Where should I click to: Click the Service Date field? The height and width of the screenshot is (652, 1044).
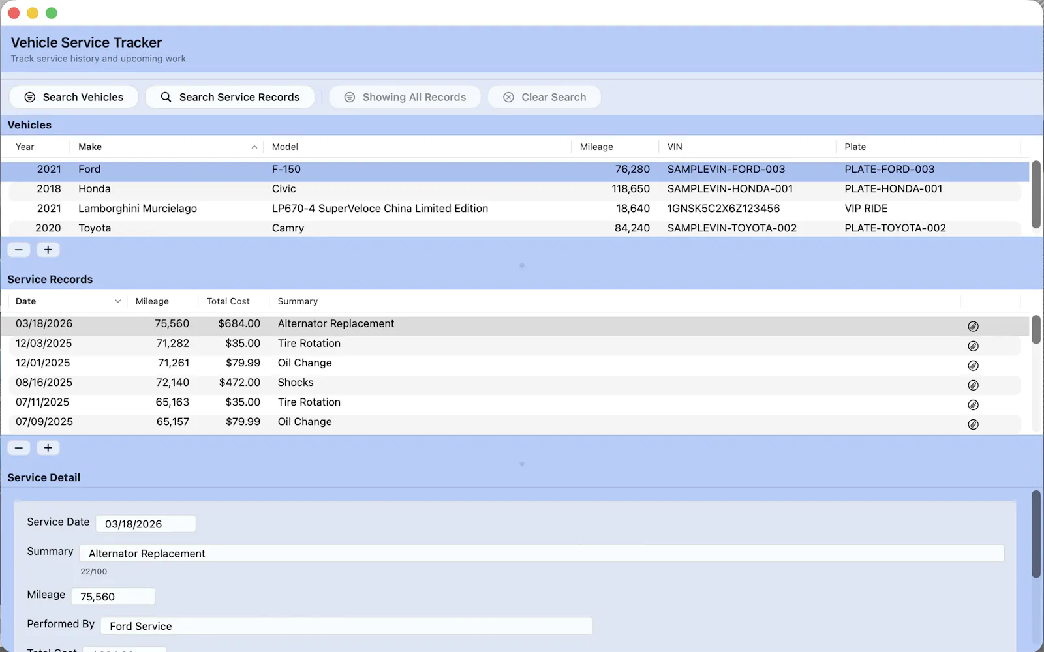coord(146,524)
